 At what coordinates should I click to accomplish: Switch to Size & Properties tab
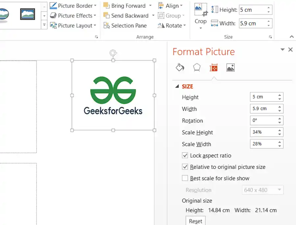pos(213,67)
